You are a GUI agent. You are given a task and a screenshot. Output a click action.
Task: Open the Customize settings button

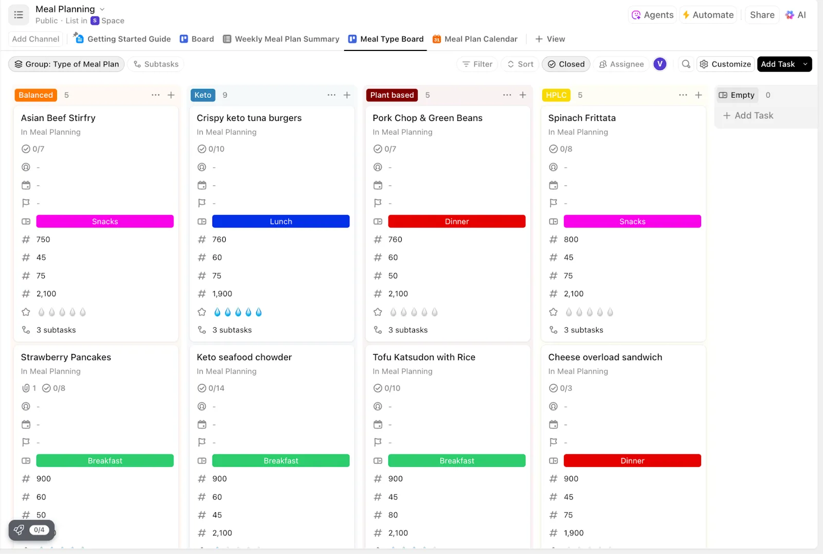[x=726, y=64]
